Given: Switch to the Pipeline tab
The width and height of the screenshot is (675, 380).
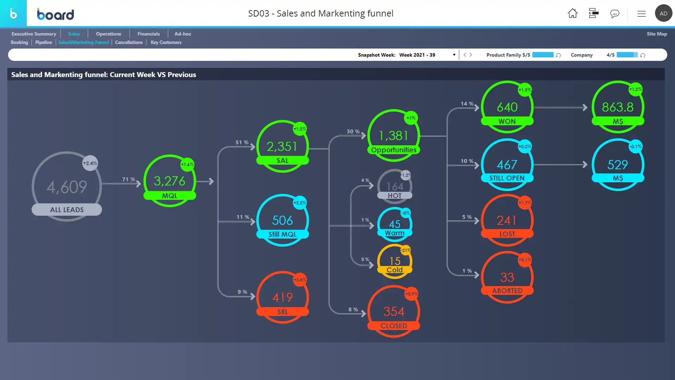Looking at the screenshot, I should [x=44, y=42].
